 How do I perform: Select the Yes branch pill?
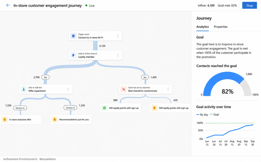45,77
